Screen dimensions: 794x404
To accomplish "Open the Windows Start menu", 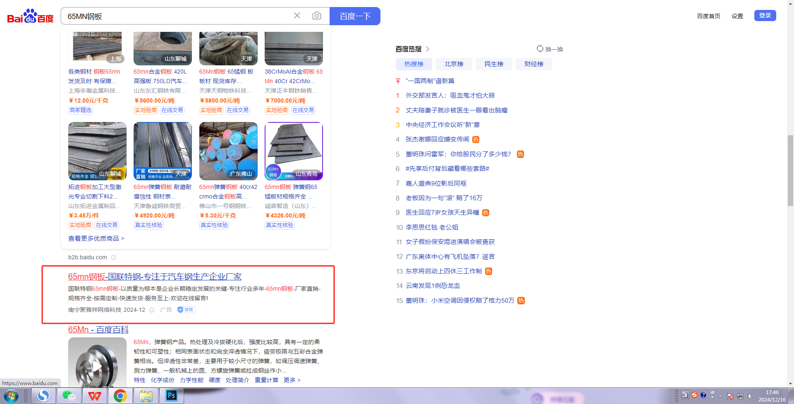I will pos(11,396).
